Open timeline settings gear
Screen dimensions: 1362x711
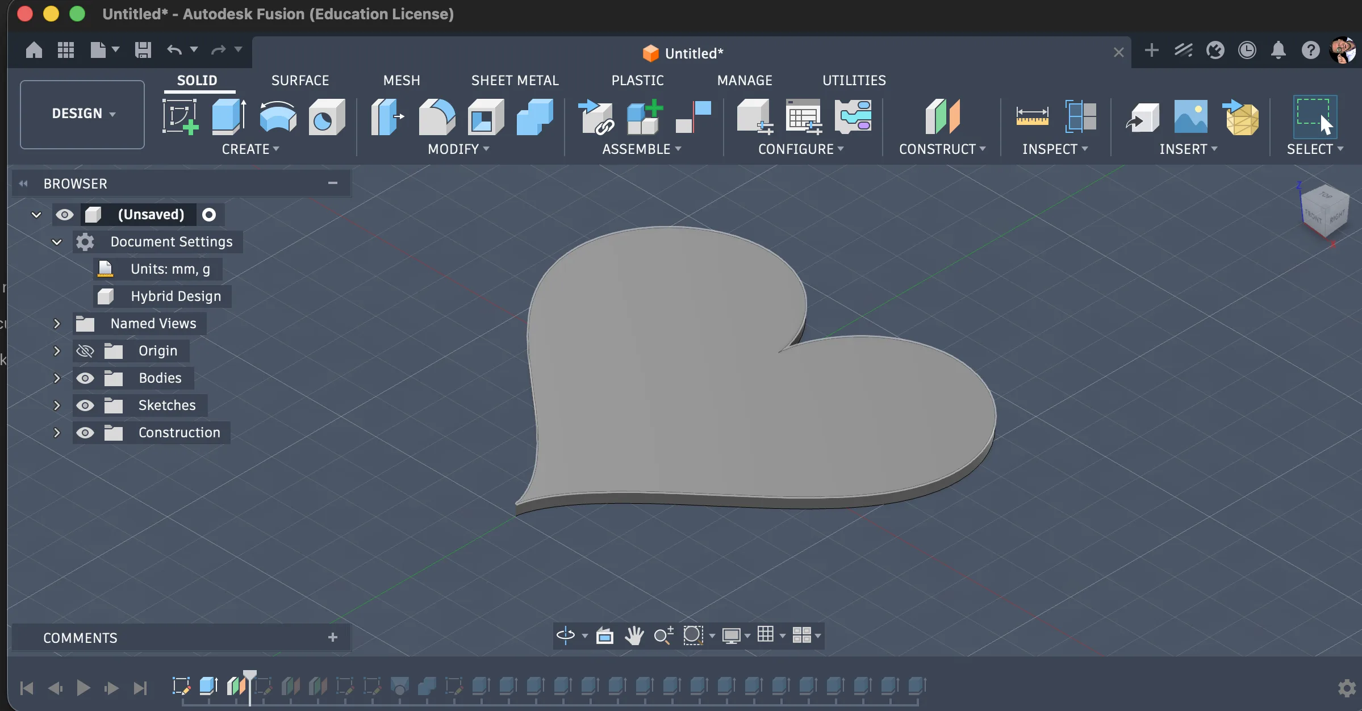coord(1347,688)
